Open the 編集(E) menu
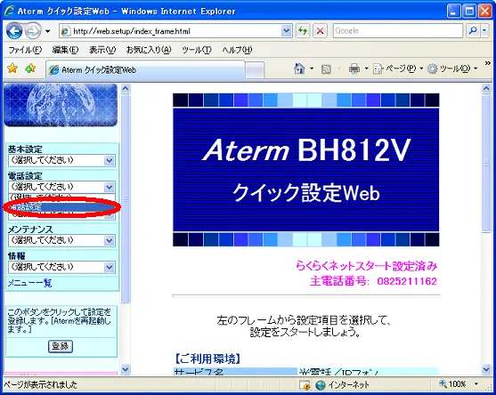496x395 pixels. coord(65,50)
